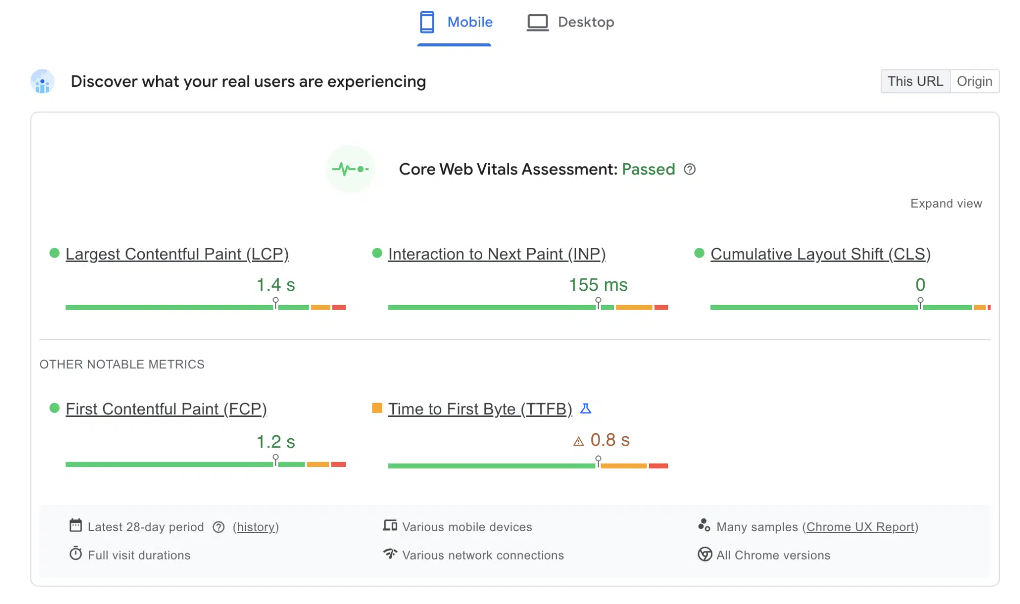Screen dimensions: 1020x604
Task: Switch to the Desktop tab
Action: pos(570,22)
